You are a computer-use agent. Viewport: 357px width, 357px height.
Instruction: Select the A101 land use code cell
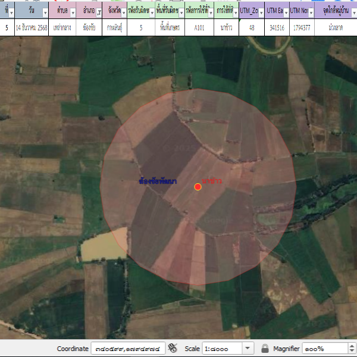pyautogui.click(x=199, y=27)
